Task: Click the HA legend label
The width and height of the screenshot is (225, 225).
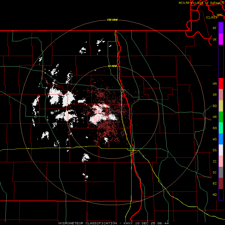Action: [215, 83]
